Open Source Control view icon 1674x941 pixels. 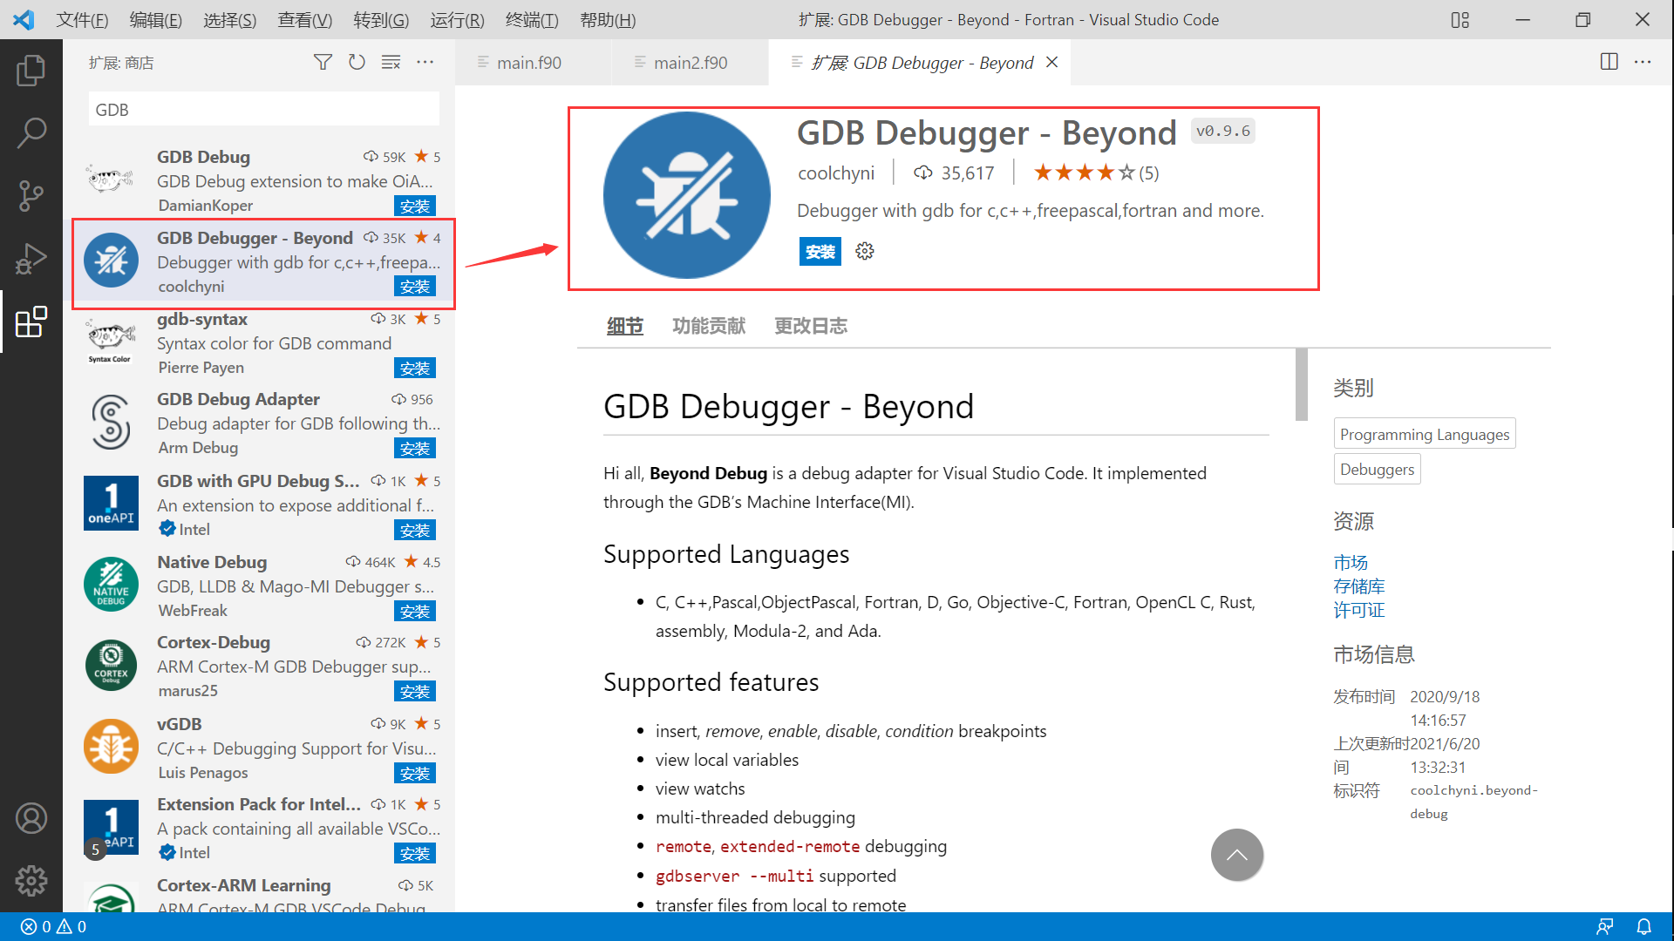(x=31, y=196)
